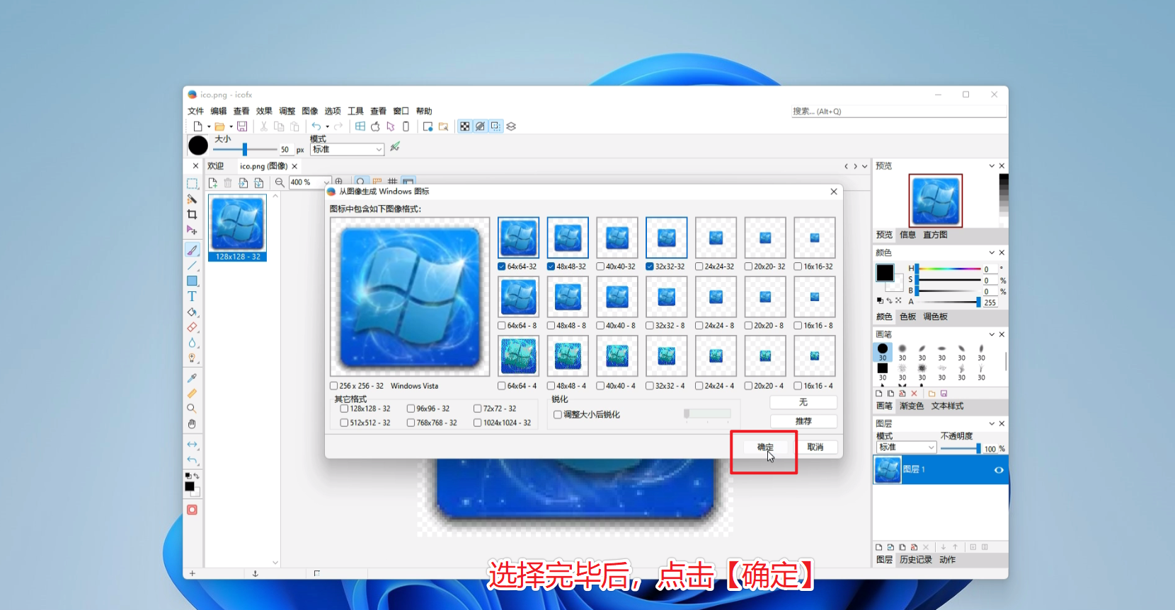Click the undo arrow icon
The image size is (1175, 610).
coord(316,127)
